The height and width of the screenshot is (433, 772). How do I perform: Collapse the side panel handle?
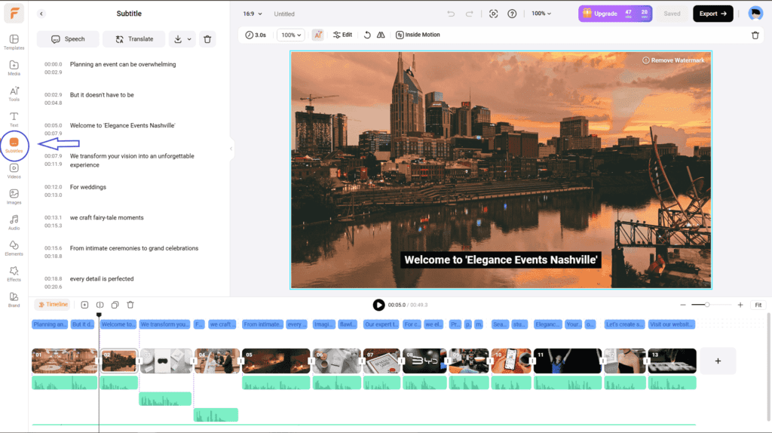coord(231,149)
